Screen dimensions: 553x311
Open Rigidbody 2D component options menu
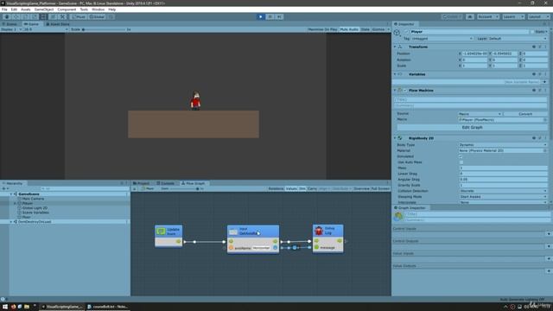coord(545,138)
